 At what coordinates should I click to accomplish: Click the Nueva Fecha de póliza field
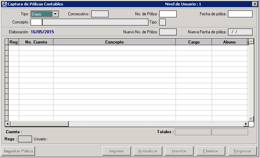(x=240, y=32)
